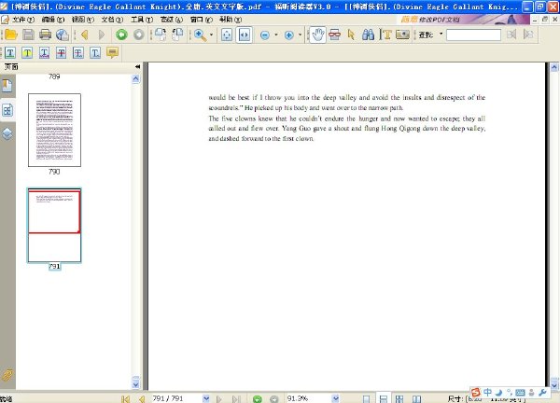Image resolution: width=560 pixels, height=403 pixels.
Task: Open the 文件 (File) menu
Action: [23, 20]
